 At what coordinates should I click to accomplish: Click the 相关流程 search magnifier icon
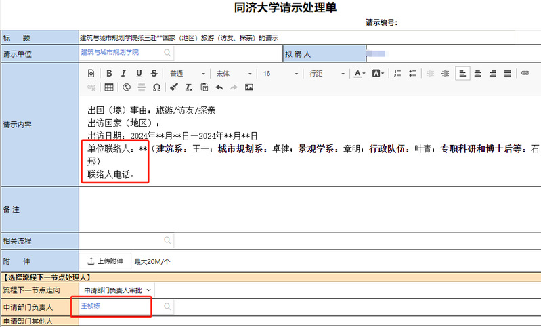click(167, 240)
